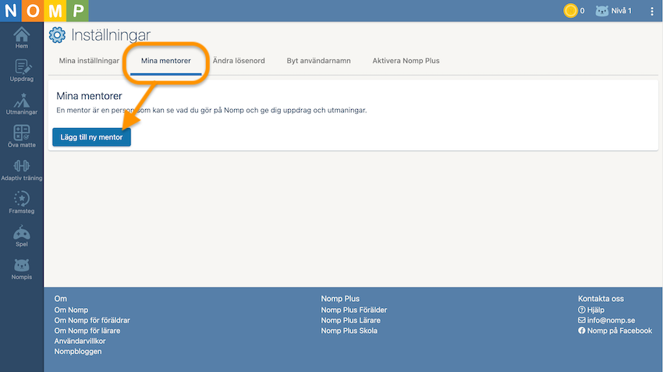This screenshot has width=663, height=372.
Task: Open Om Nomp för föräldrar link
Action: pyautogui.click(x=92, y=321)
